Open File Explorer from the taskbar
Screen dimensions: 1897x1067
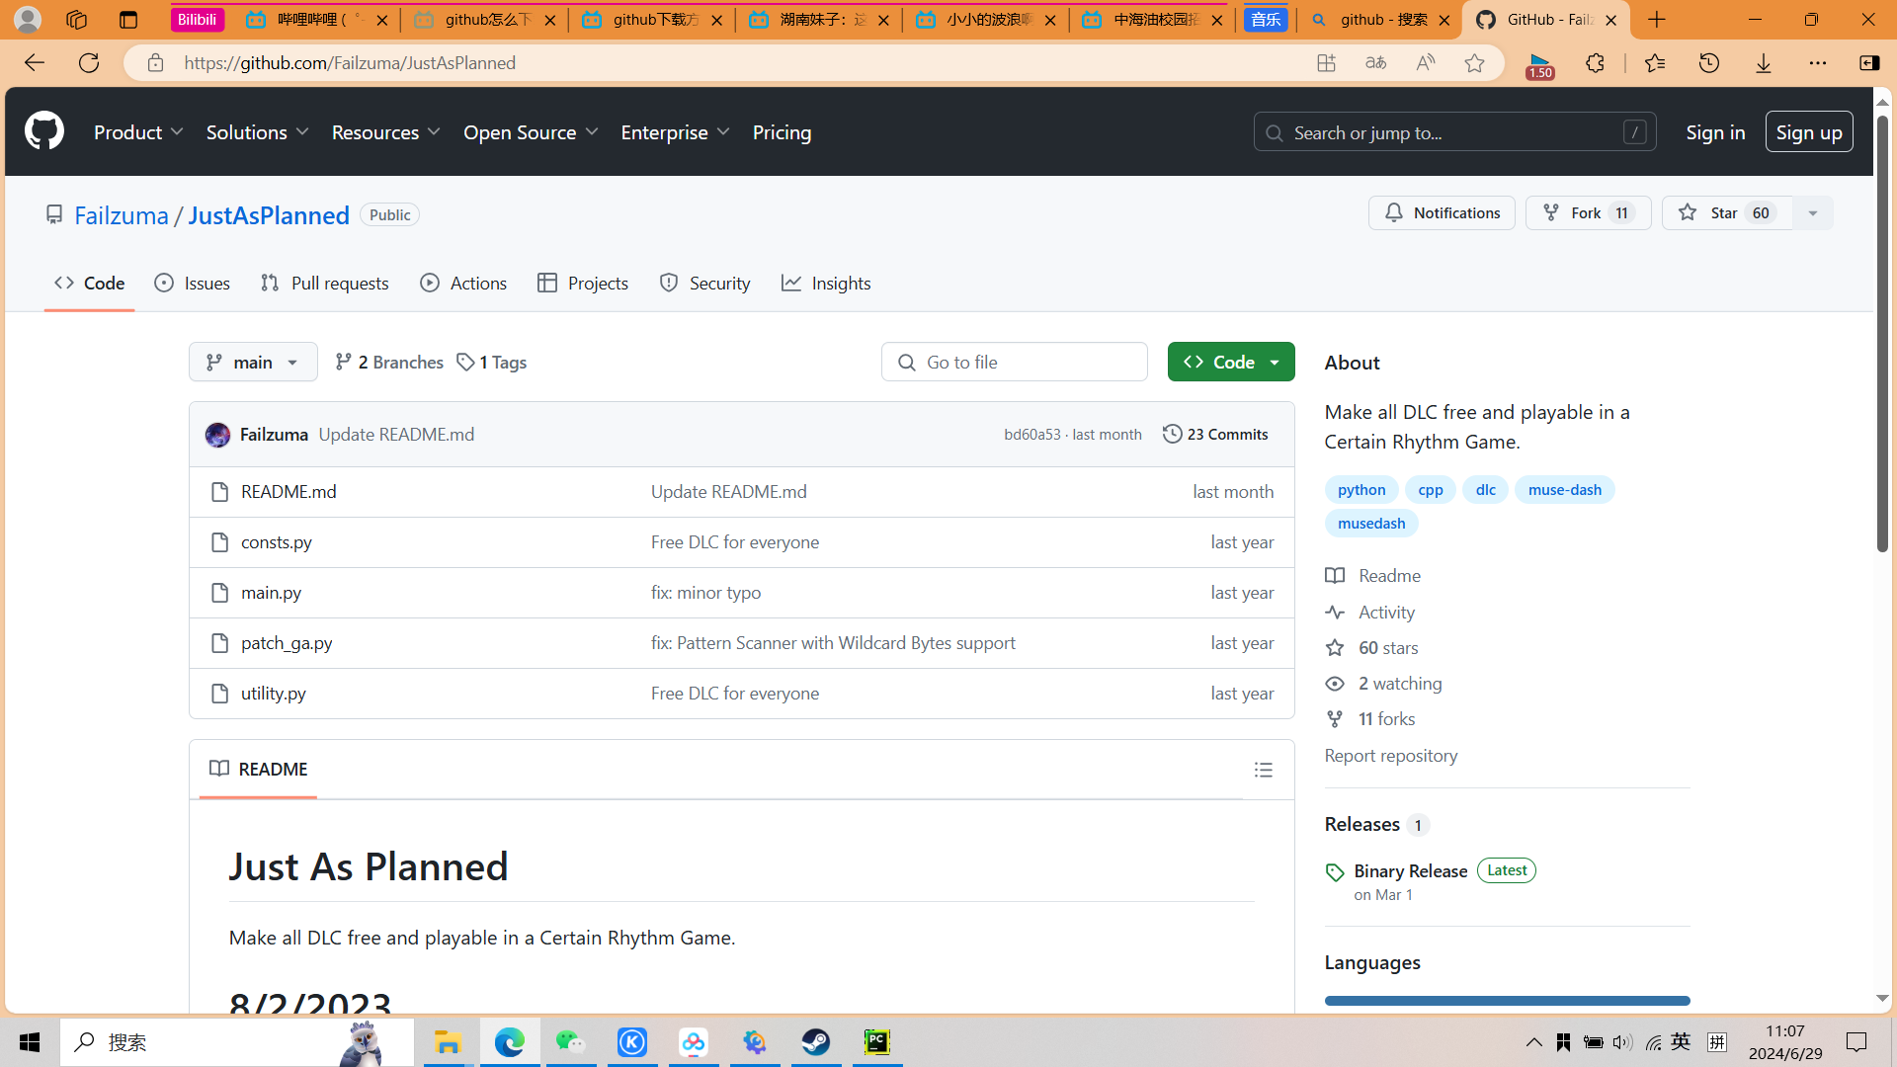[x=448, y=1042]
